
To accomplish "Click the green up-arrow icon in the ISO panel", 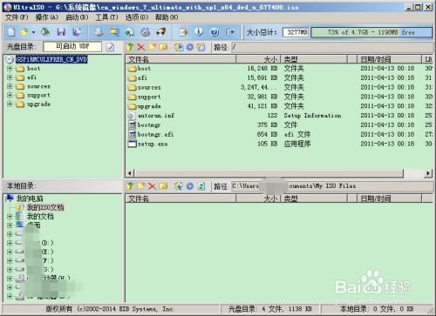I will (130, 47).
